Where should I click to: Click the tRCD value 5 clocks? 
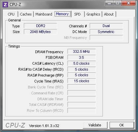pos(81,69)
